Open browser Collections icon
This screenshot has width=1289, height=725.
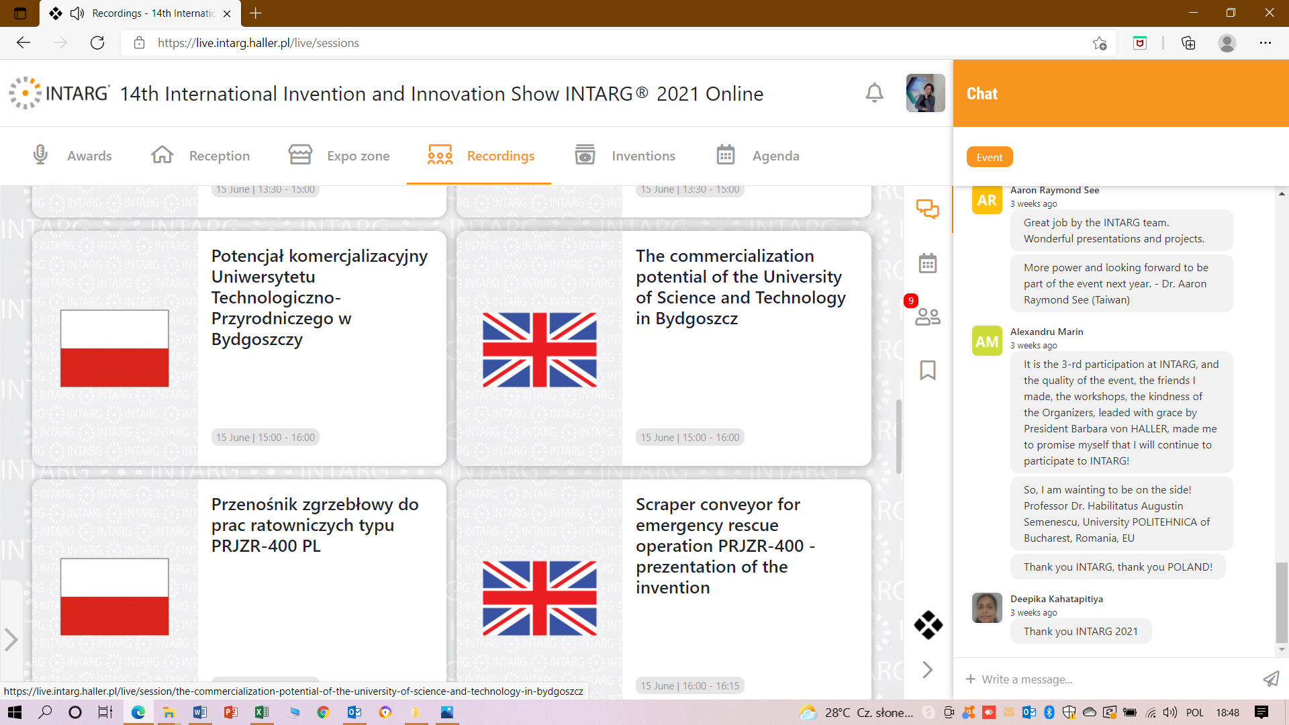point(1188,43)
